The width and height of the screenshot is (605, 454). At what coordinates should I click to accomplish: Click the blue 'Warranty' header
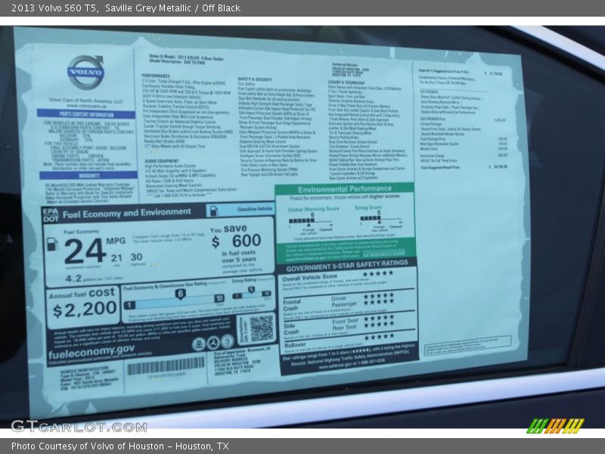coord(88,176)
